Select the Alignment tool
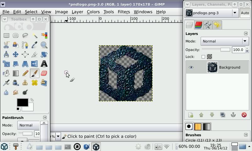 [x=25, y=54]
